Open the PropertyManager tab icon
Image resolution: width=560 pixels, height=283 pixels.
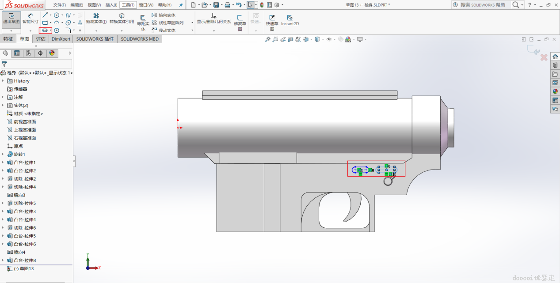17,53
